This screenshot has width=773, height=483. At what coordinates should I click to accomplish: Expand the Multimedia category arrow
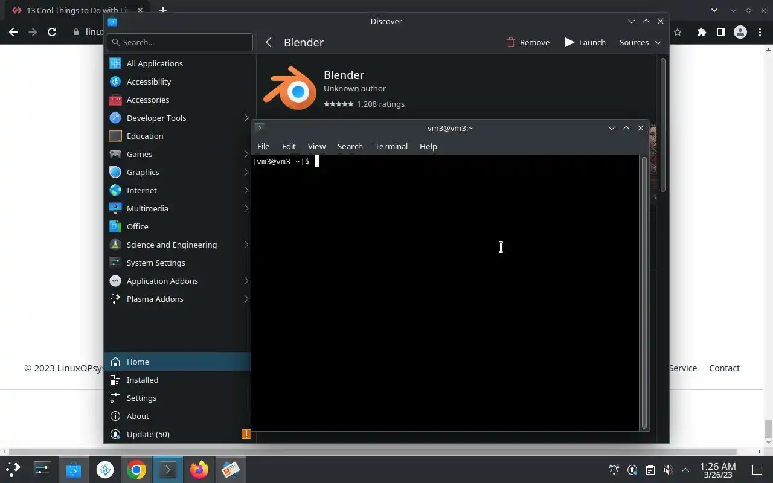click(246, 208)
